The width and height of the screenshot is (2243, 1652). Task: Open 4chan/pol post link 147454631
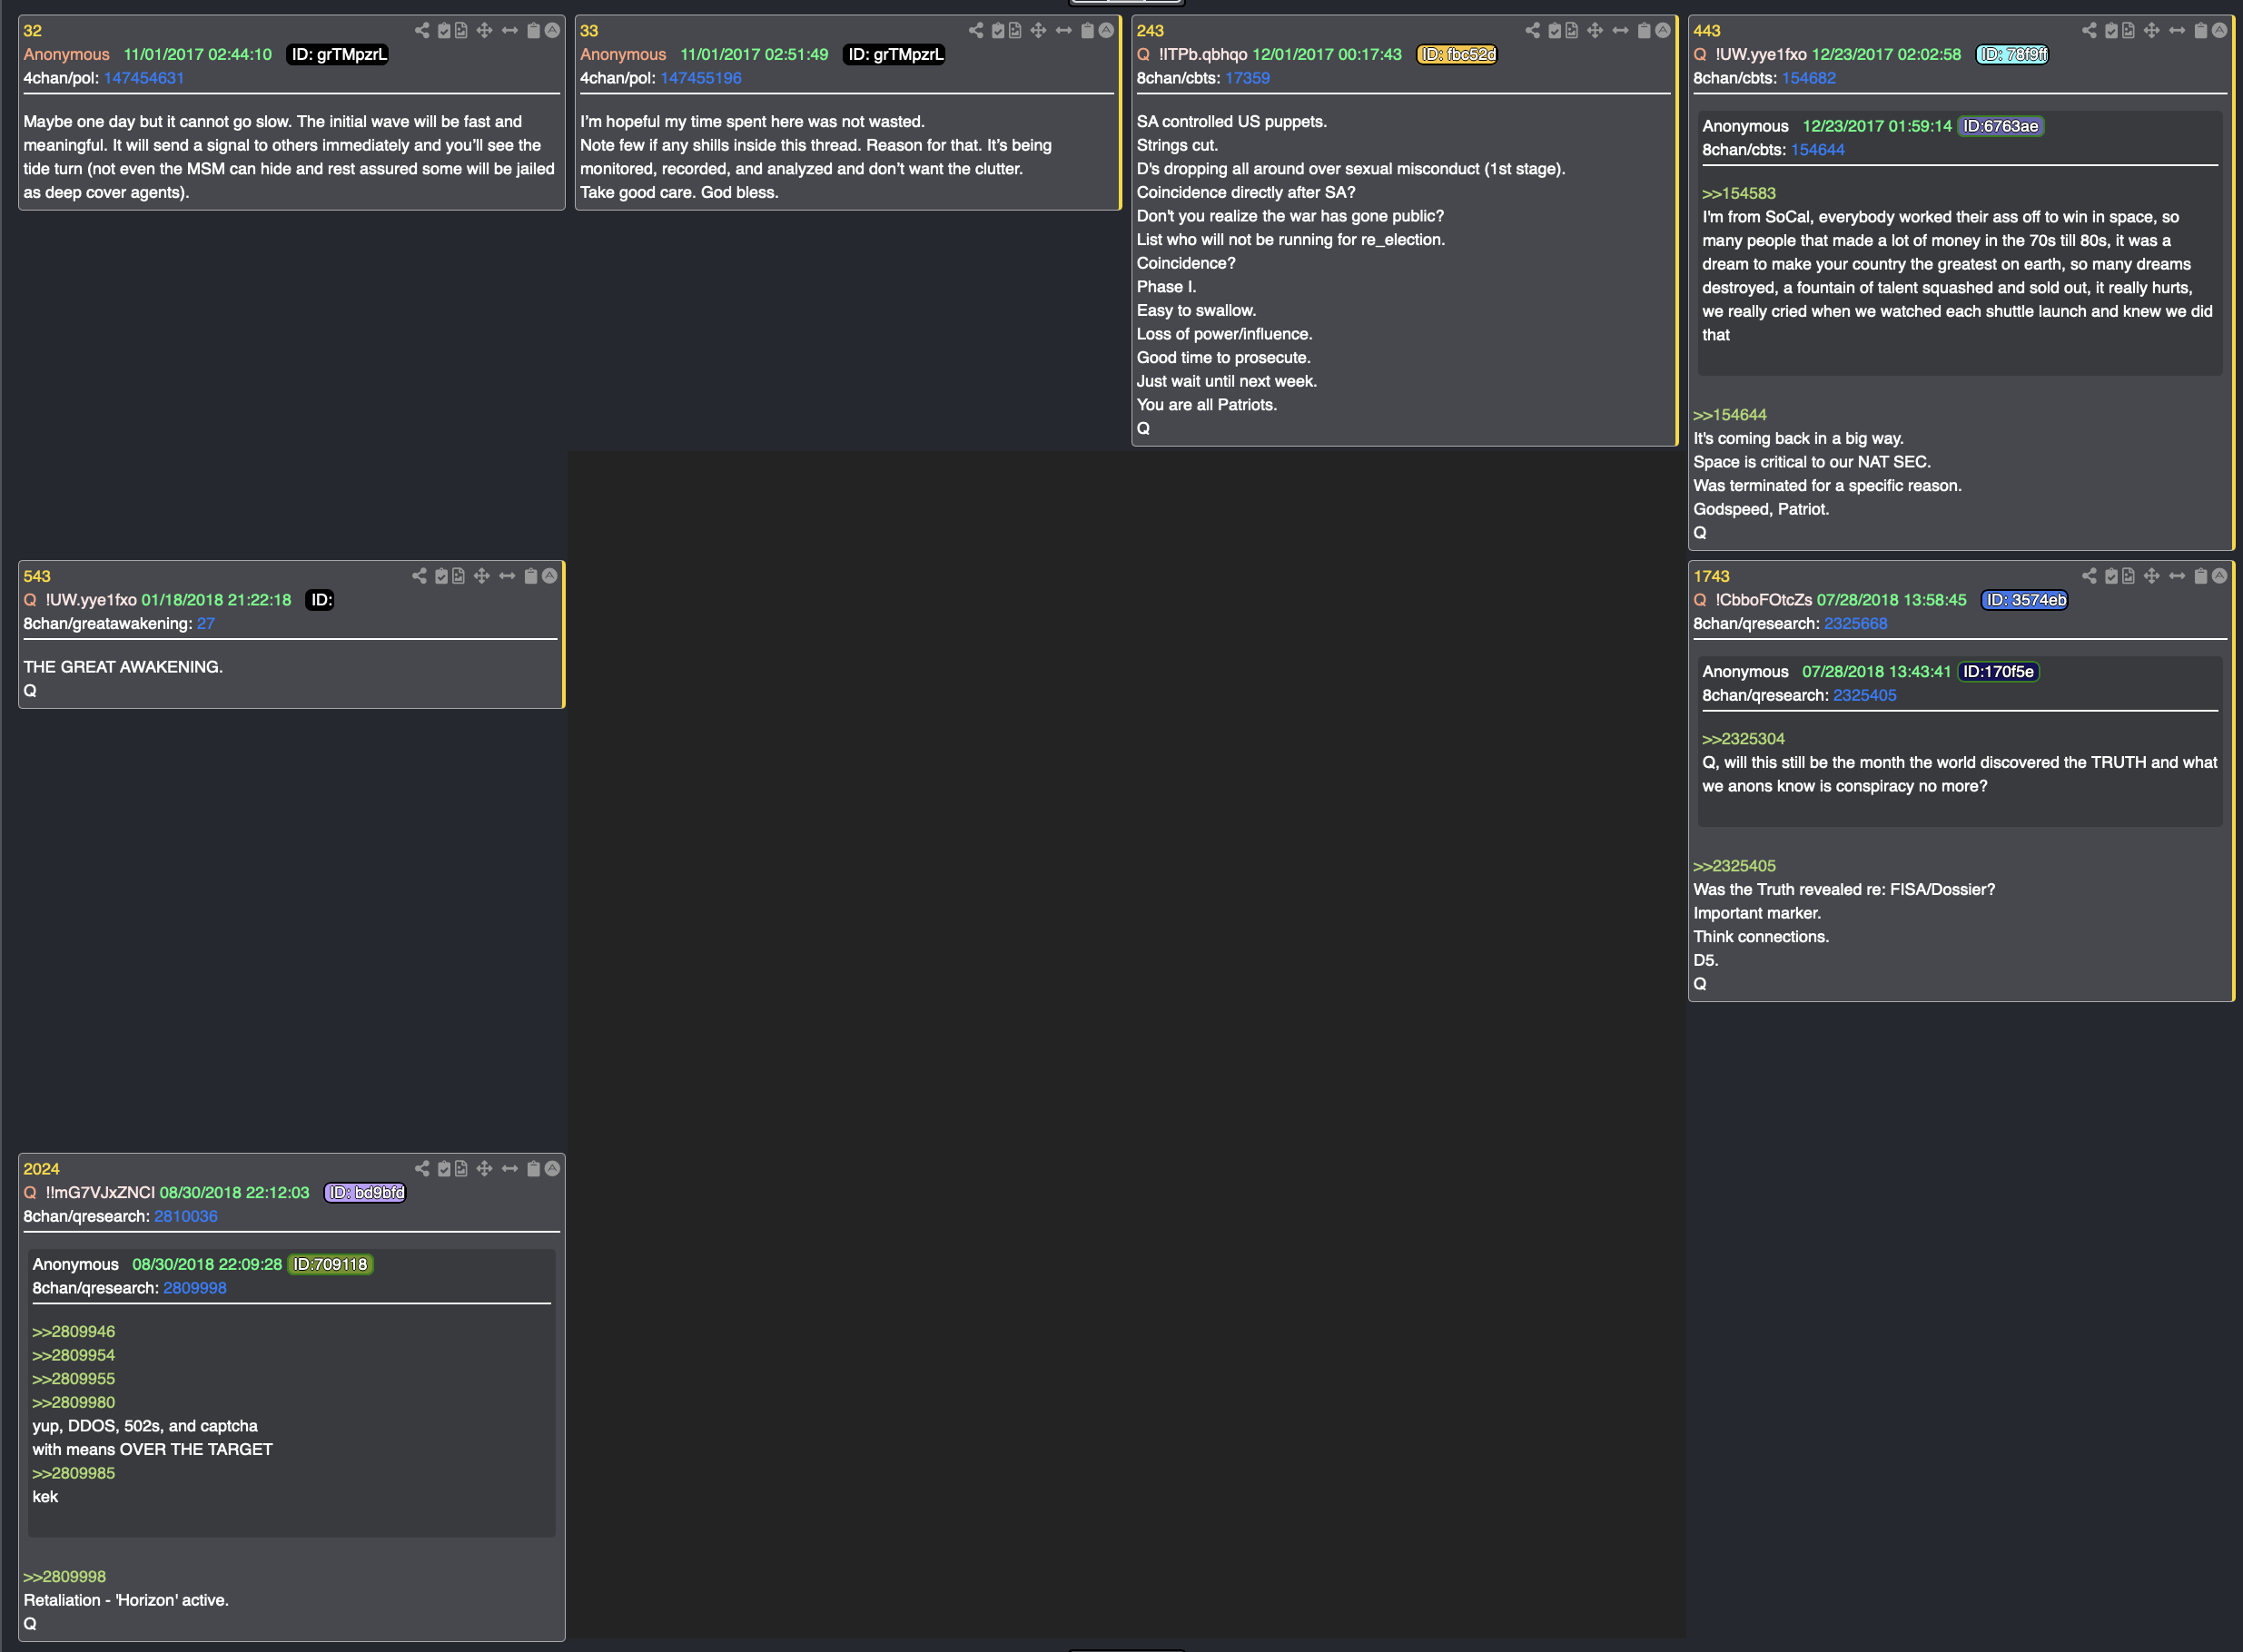144,78
